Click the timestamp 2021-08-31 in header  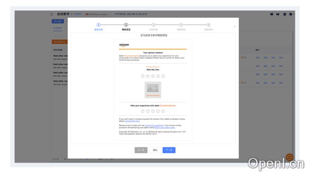137,14
